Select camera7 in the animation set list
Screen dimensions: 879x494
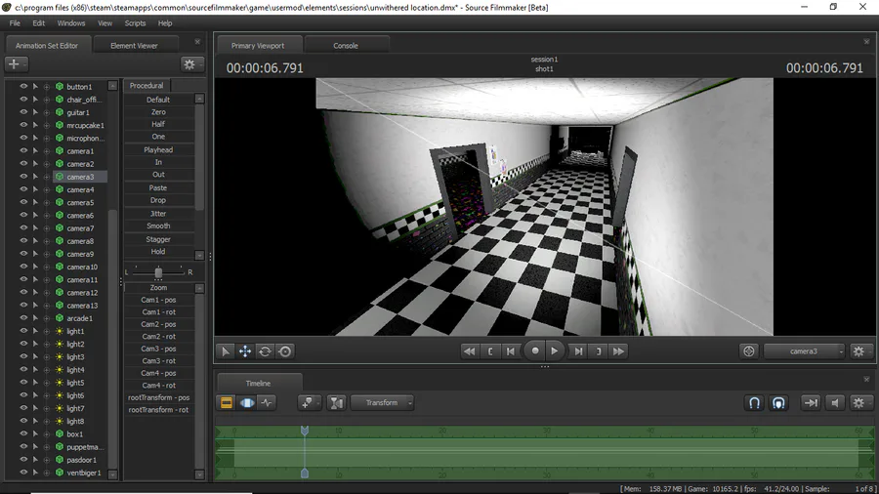click(80, 228)
